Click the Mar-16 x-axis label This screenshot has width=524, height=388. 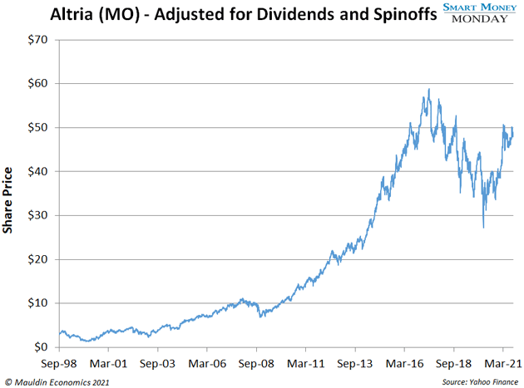tap(405, 364)
